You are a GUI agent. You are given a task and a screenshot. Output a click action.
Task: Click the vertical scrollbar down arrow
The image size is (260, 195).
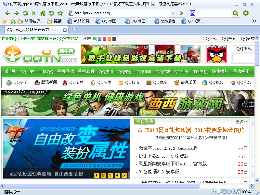coord(257,180)
